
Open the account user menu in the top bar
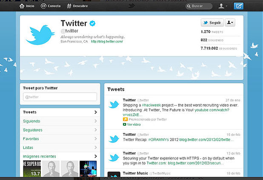pos(223,6)
